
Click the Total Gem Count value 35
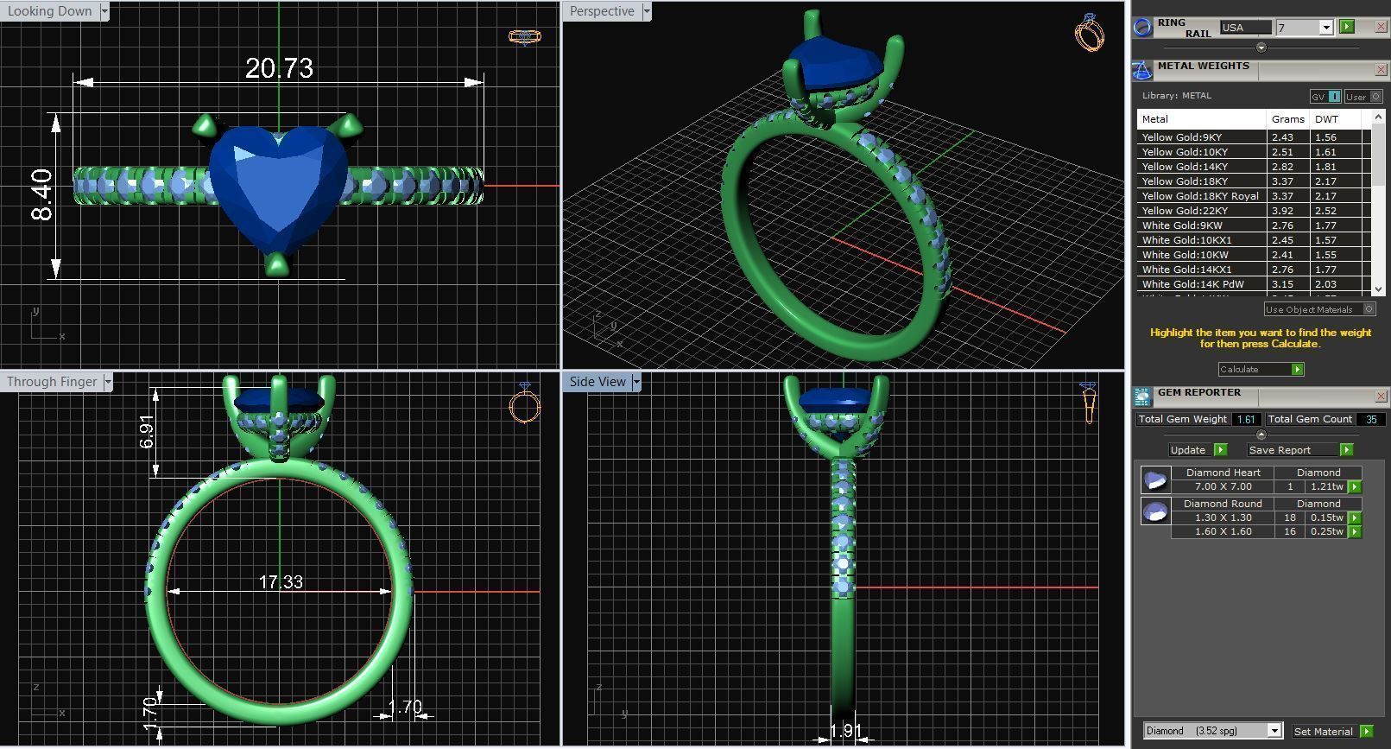[1371, 419]
